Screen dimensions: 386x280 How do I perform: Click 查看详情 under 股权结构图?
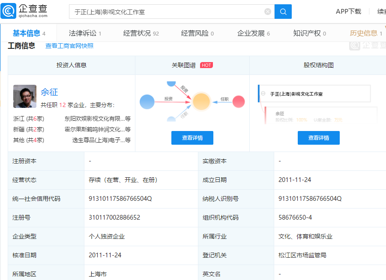[x=319, y=138]
